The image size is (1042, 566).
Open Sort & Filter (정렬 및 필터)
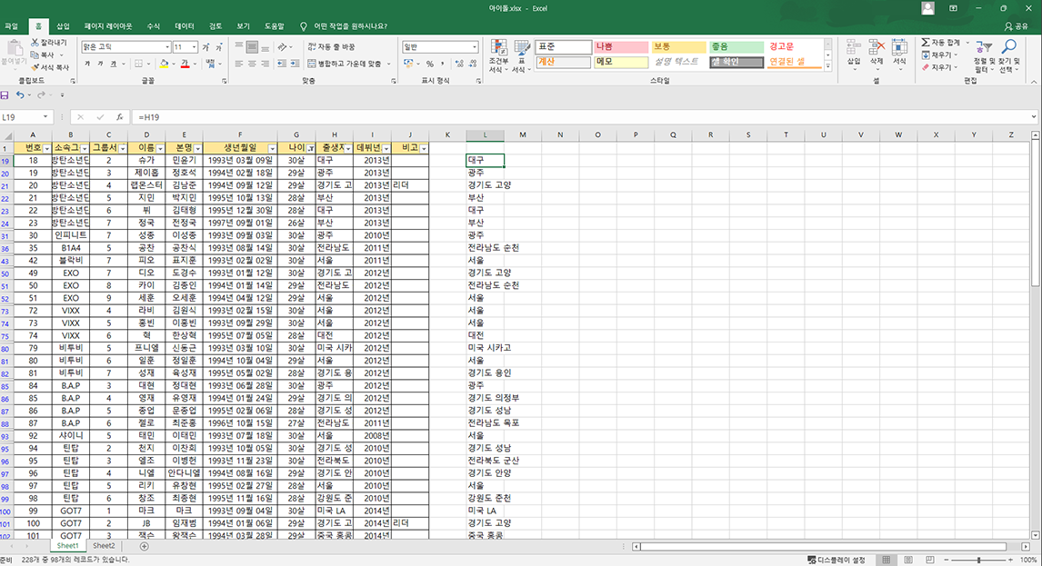coord(984,55)
